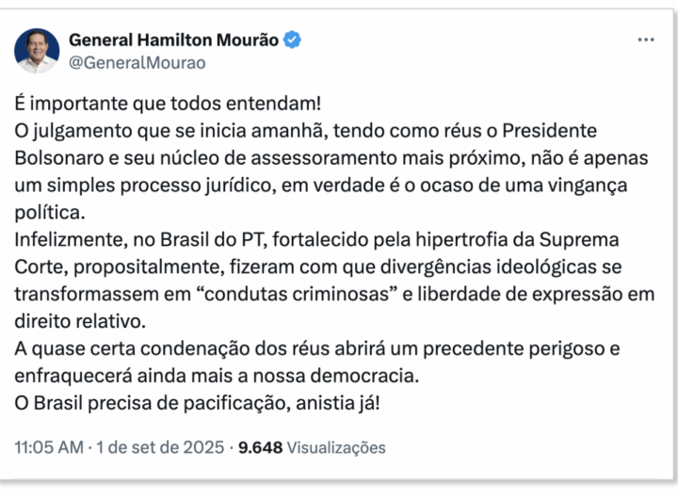Click the word Bolsonaro in the tweet
This screenshot has width=678, height=499.
tap(60, 157)
